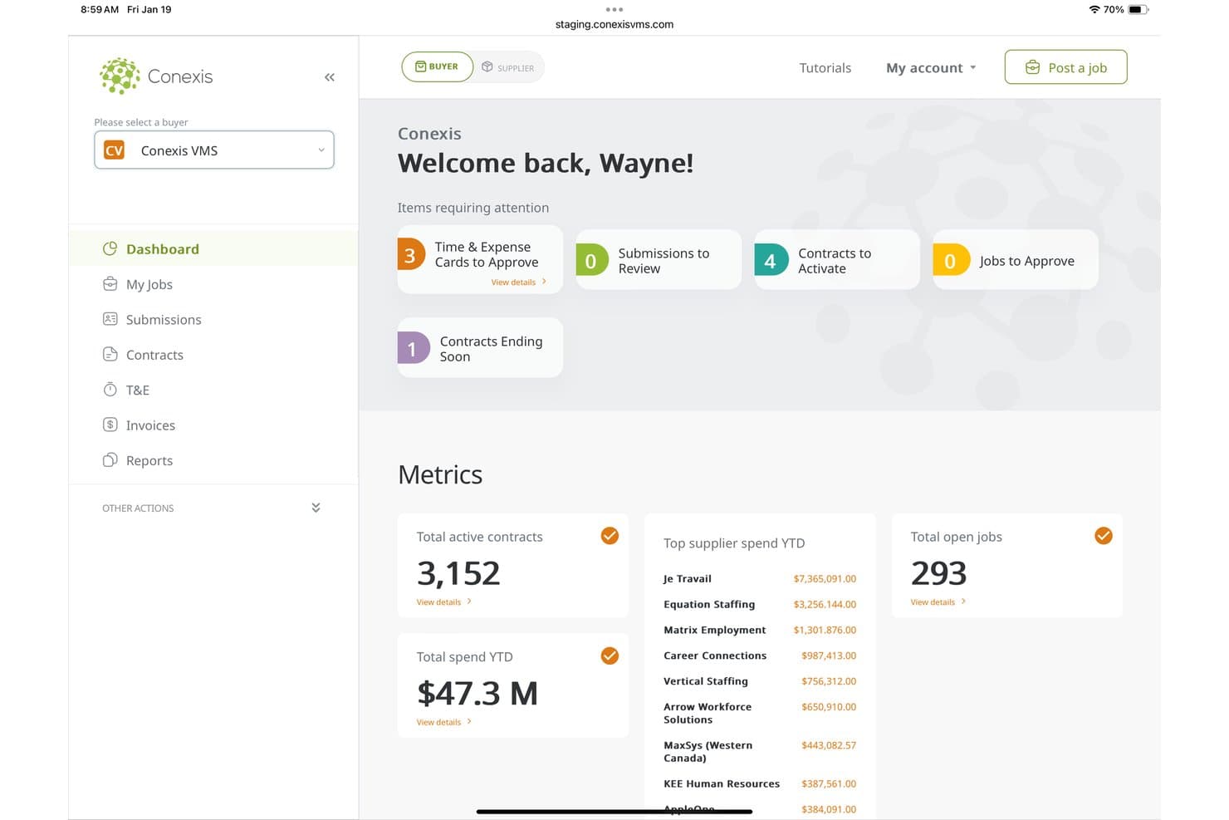Click the green 0 badge for Submissions to Review
1229x820 pixels.
(591, 260)
